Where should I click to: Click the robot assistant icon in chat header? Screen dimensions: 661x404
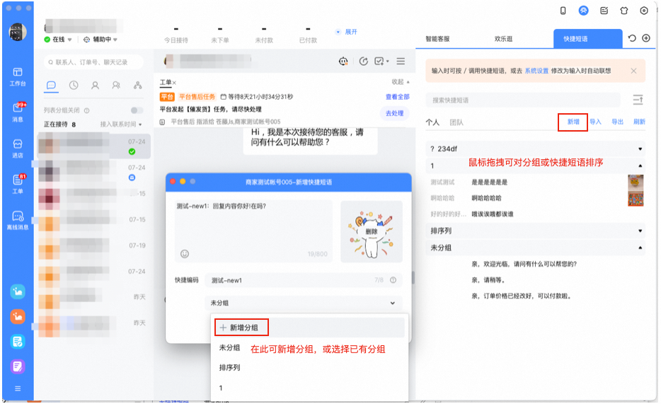[x=343, y=62]
